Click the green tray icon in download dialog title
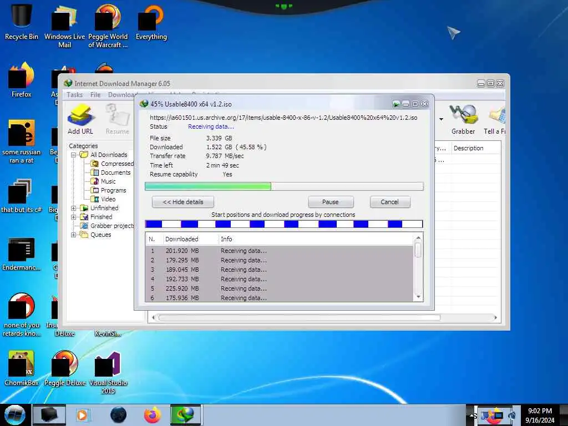 point(396,104)
